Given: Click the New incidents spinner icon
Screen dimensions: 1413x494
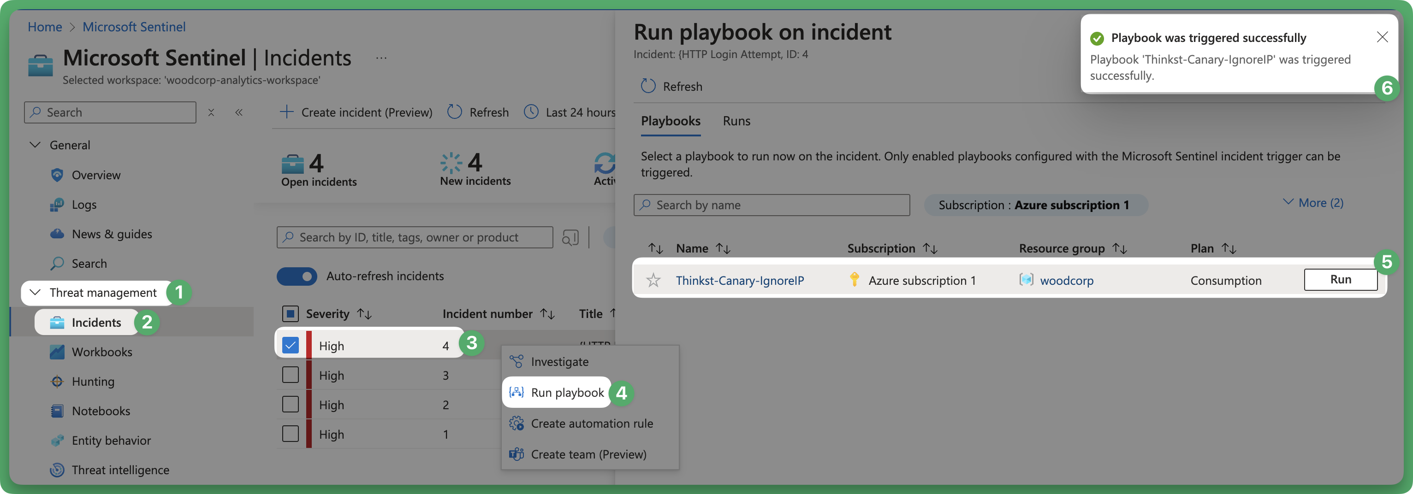Looking at the screenshot, I should pos(451,163).
